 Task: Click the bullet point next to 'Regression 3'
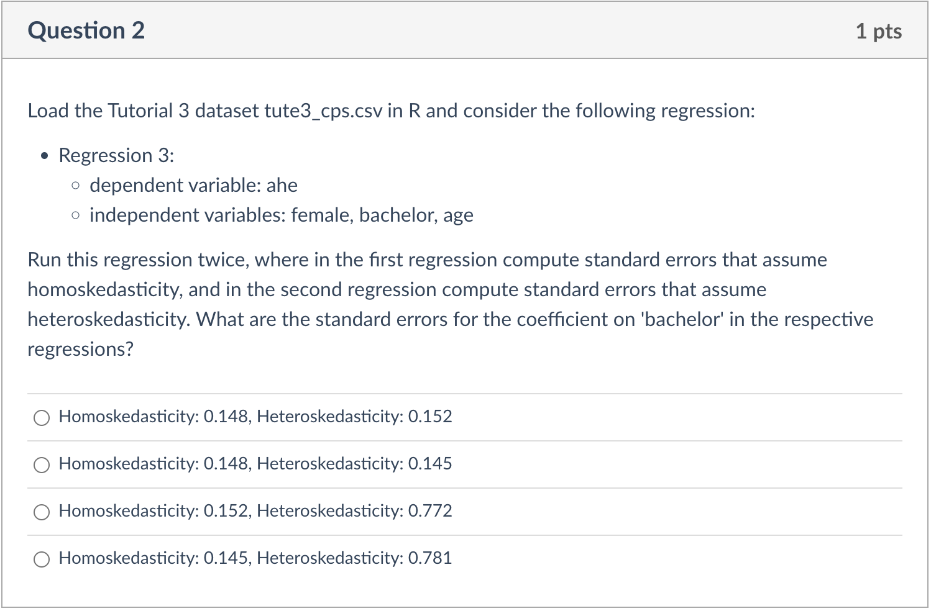pyautogui.click(x=44, y=155)
